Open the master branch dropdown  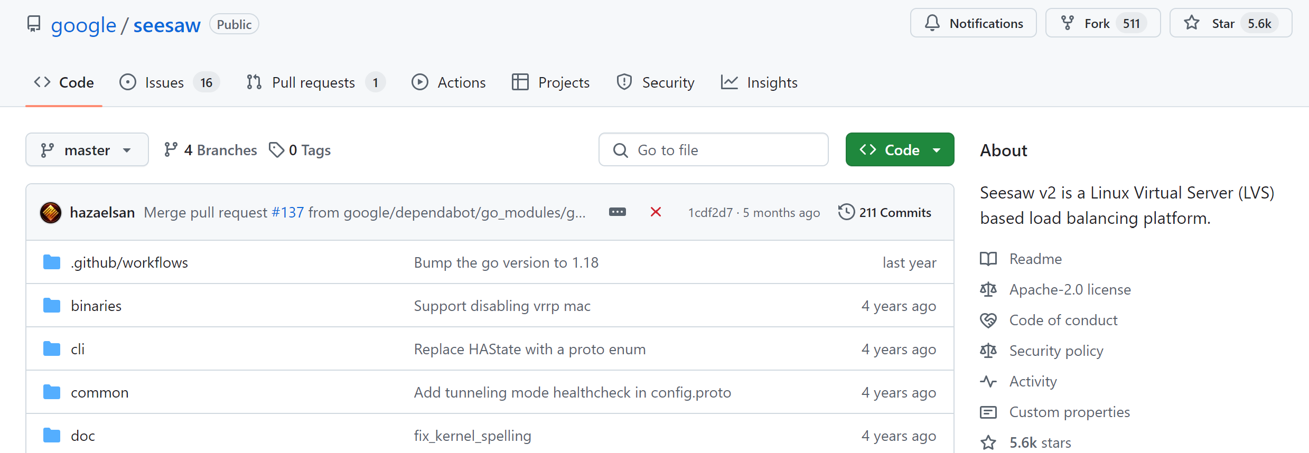pos(87,150)
